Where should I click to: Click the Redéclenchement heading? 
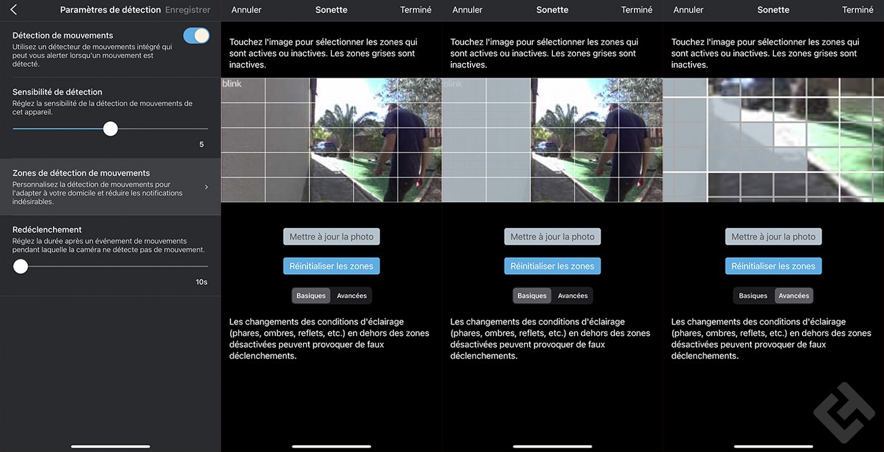(47, 230)
